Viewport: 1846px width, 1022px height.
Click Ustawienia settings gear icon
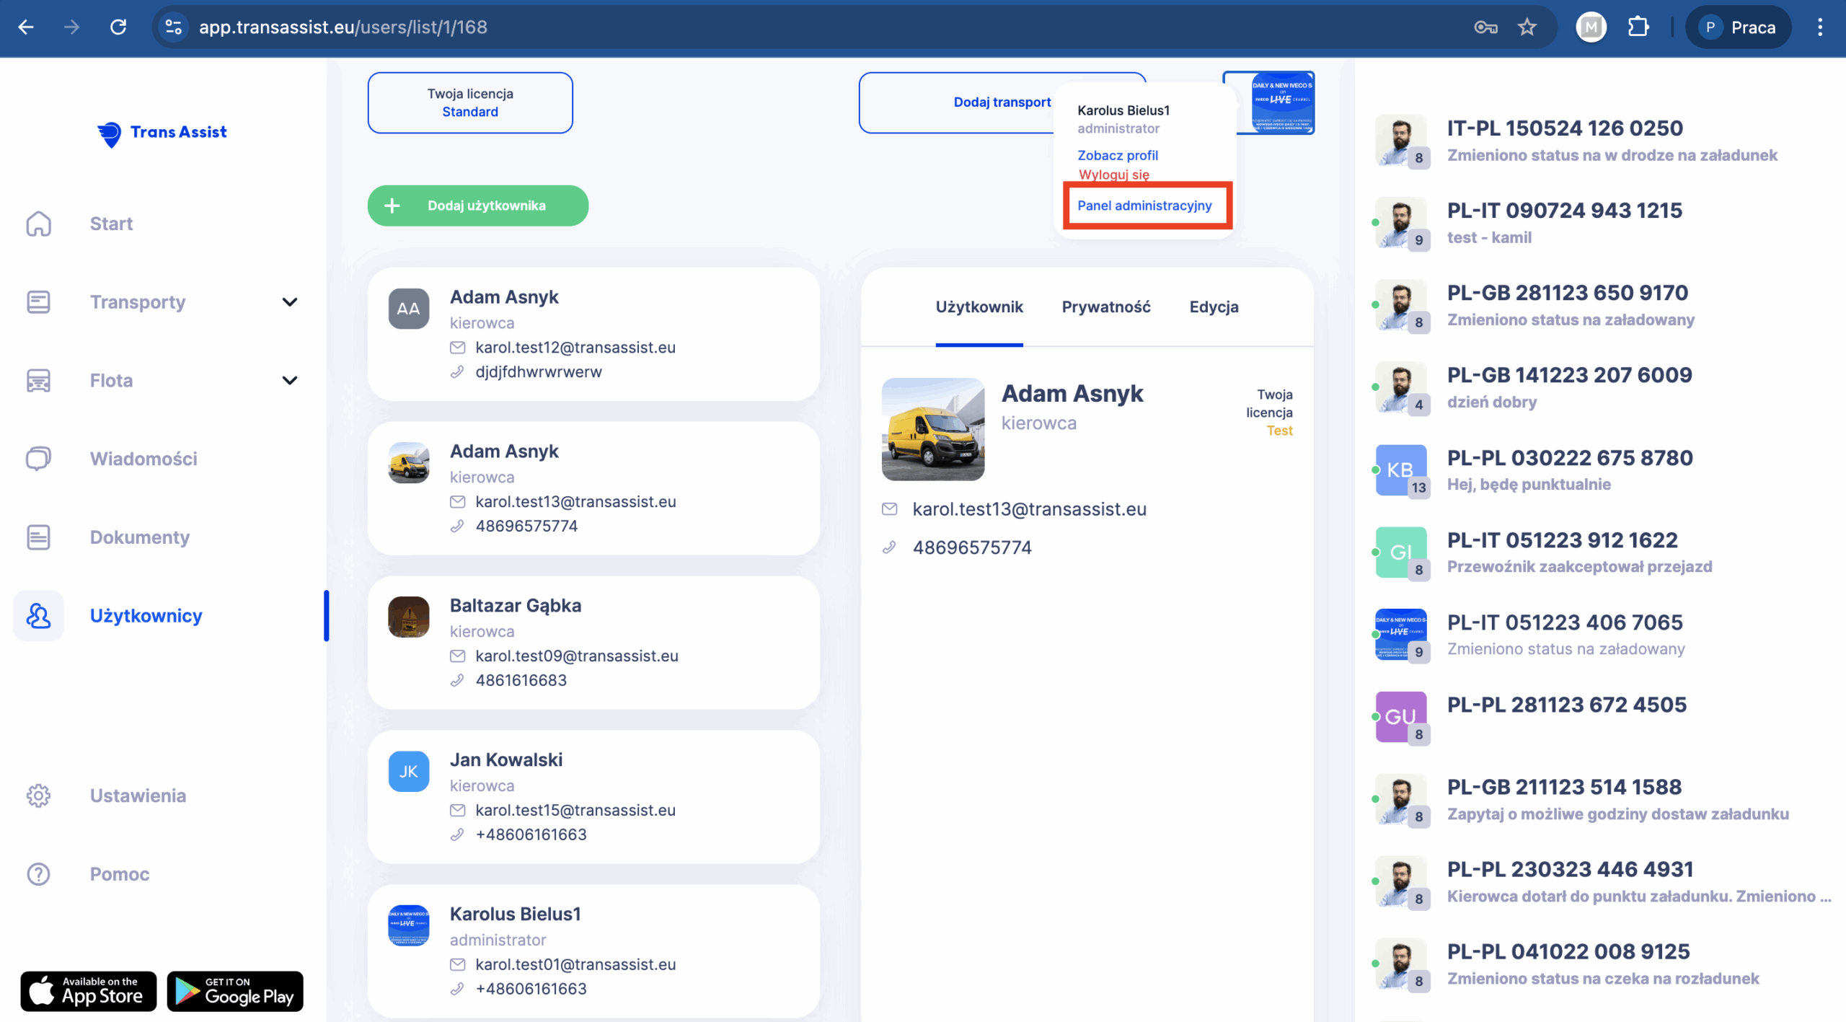(39, 796)
